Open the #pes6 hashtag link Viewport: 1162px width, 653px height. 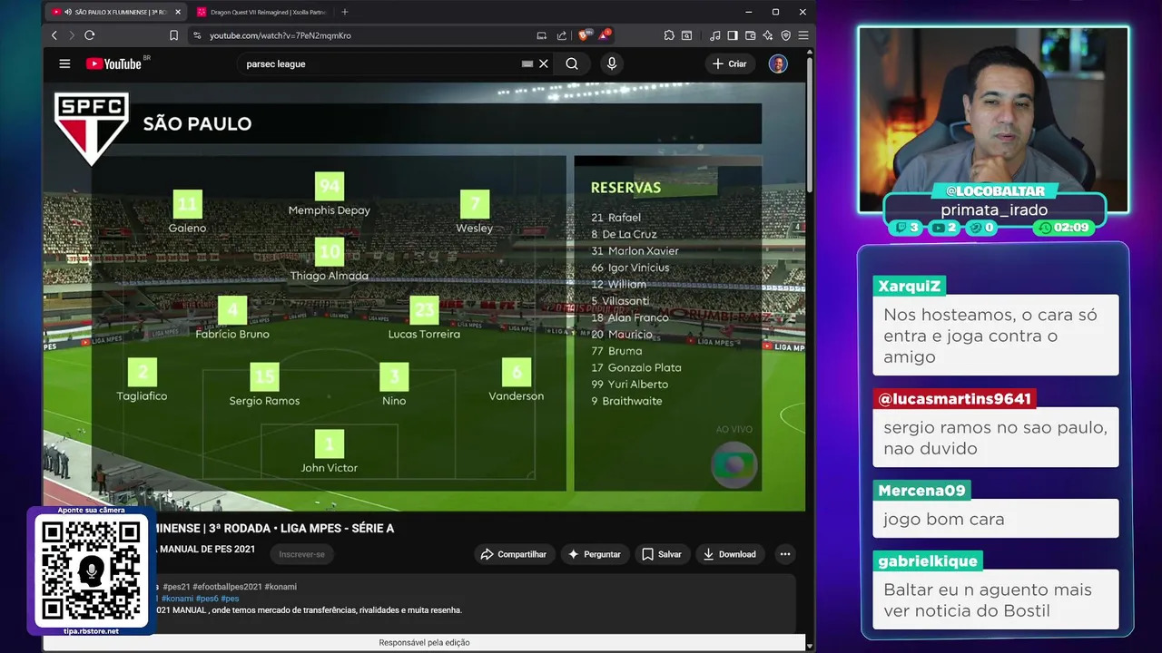[207, 599]
